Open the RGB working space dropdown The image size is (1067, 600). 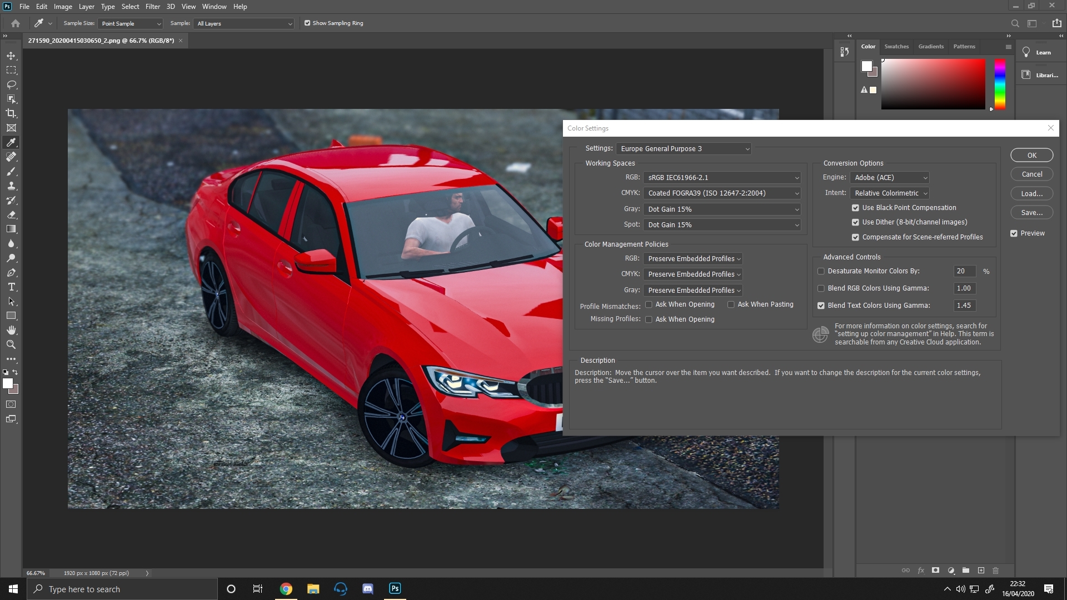coord(722,178)
